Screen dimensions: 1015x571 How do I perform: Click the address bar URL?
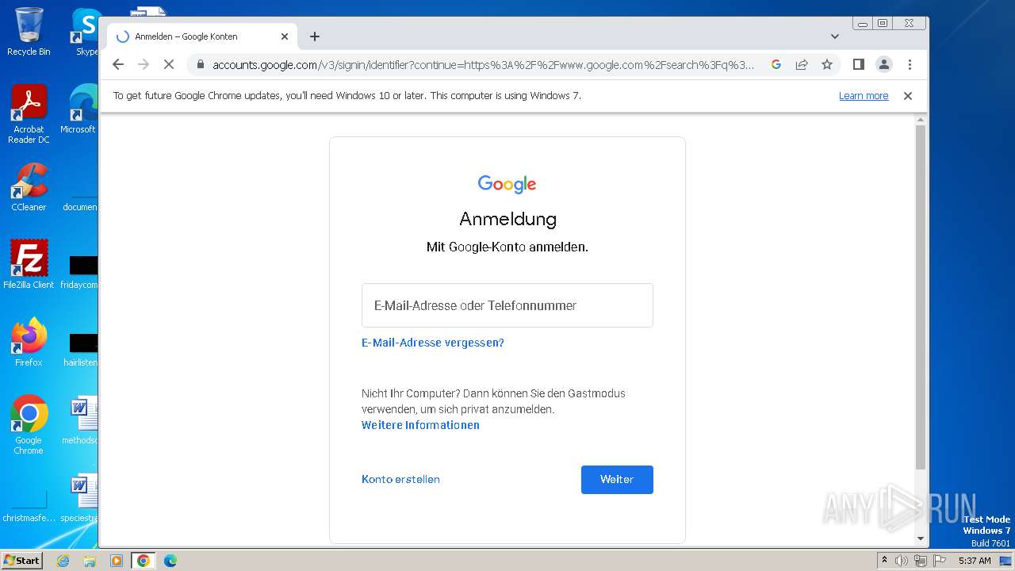click(x=483, y=65)
